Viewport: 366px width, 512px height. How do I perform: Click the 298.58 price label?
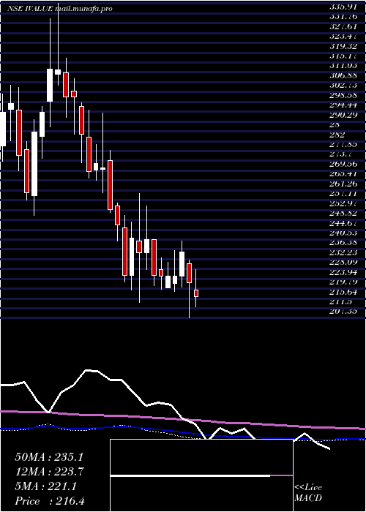(343, 95)
